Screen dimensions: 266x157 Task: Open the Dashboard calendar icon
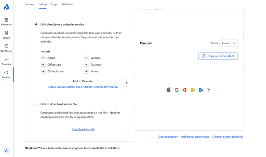point(6,20)
